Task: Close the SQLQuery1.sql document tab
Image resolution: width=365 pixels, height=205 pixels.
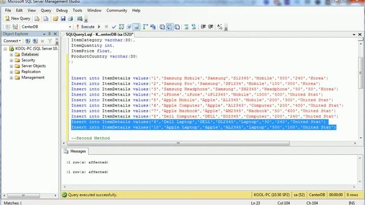Action: tap(360, 34)
